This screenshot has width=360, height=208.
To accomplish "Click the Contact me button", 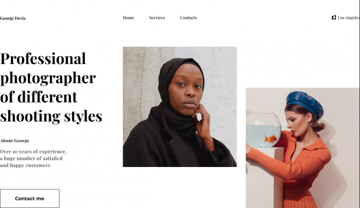I will tap(29, 198).
